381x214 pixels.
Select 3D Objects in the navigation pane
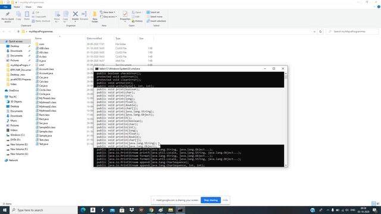click(x=16, y=102)
